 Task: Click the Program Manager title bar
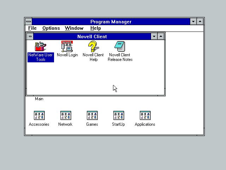[x=111, y=22]
